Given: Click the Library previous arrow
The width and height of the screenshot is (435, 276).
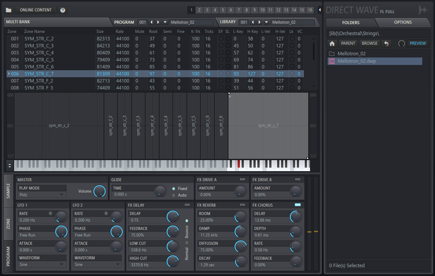Looking at the screenshot, I should click(253, 22).
